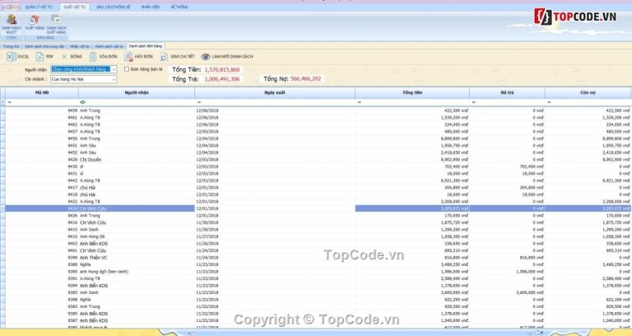Switch to QUẢN LÝ VẬT TƯ ribbon tab

point(39,7)
